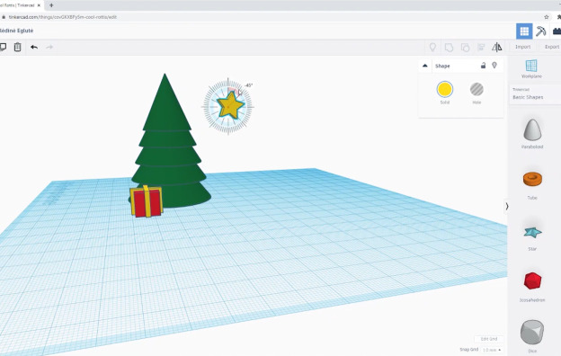
Task: Open the Snap Grid size dropdown
Action: click(492, 350)
